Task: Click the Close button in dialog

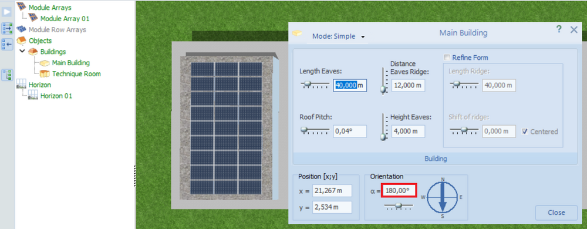Action: tap(556, 213)
